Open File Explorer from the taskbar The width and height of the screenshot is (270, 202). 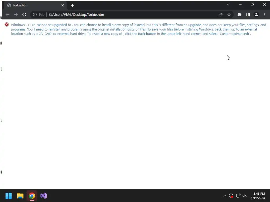pyautogui.click(x=20, y=196)
